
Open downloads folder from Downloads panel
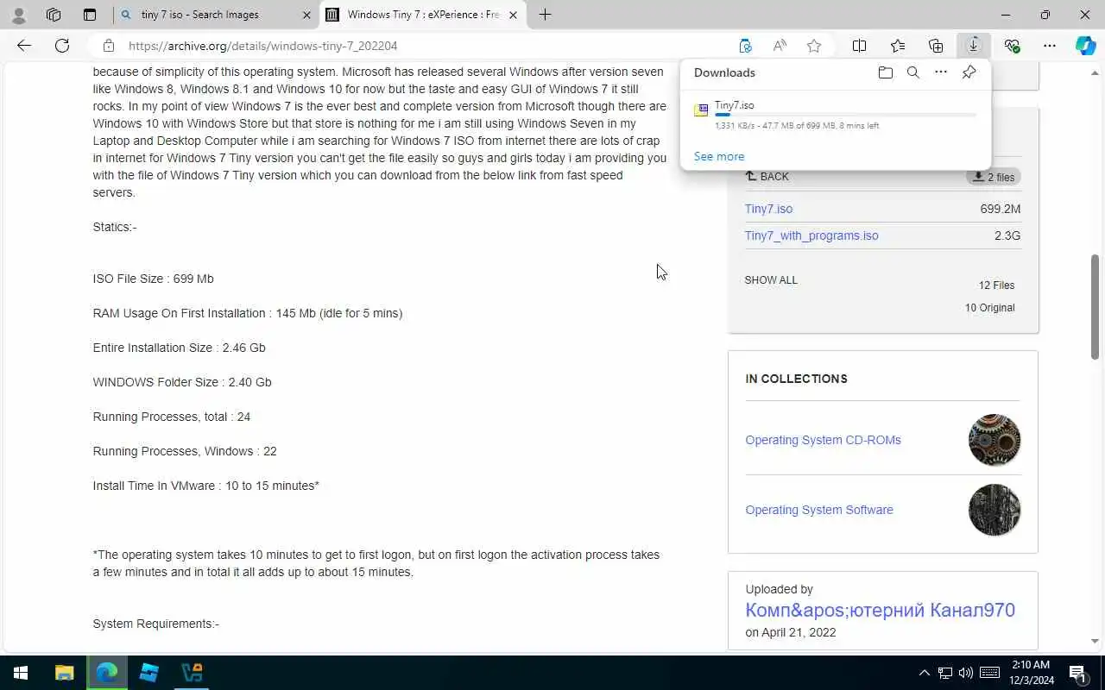tap(885, 72)
